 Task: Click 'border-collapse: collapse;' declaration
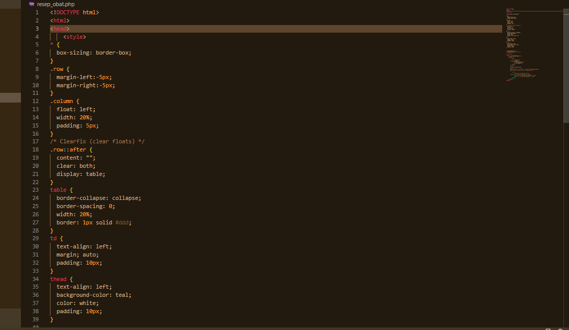(99, 198)
